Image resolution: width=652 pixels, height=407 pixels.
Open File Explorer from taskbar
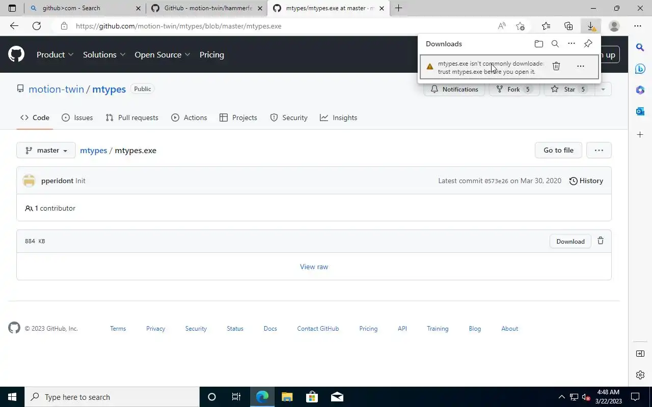[x=287, y=397]
